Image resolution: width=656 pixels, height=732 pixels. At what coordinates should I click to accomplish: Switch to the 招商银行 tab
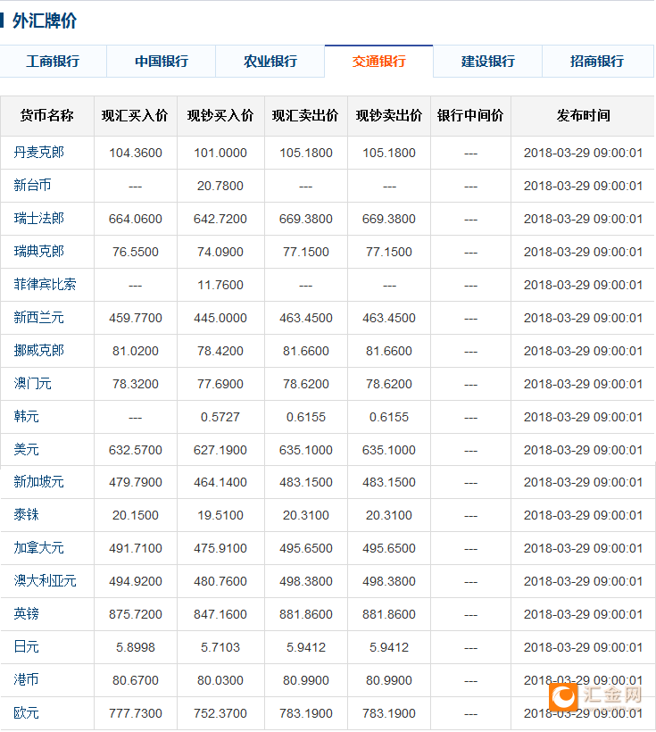pyautogui.click(x=597, y=62)
